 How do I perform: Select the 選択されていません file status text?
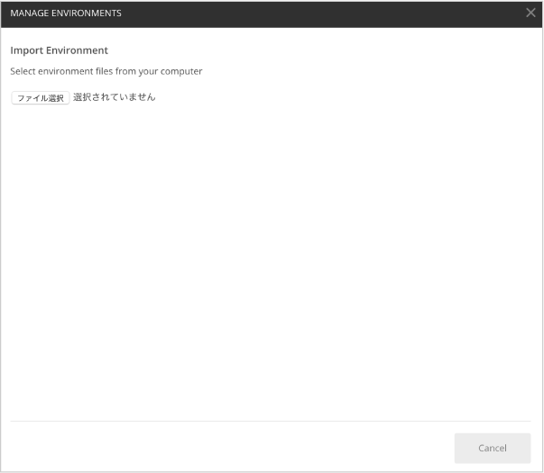(115, 97)
